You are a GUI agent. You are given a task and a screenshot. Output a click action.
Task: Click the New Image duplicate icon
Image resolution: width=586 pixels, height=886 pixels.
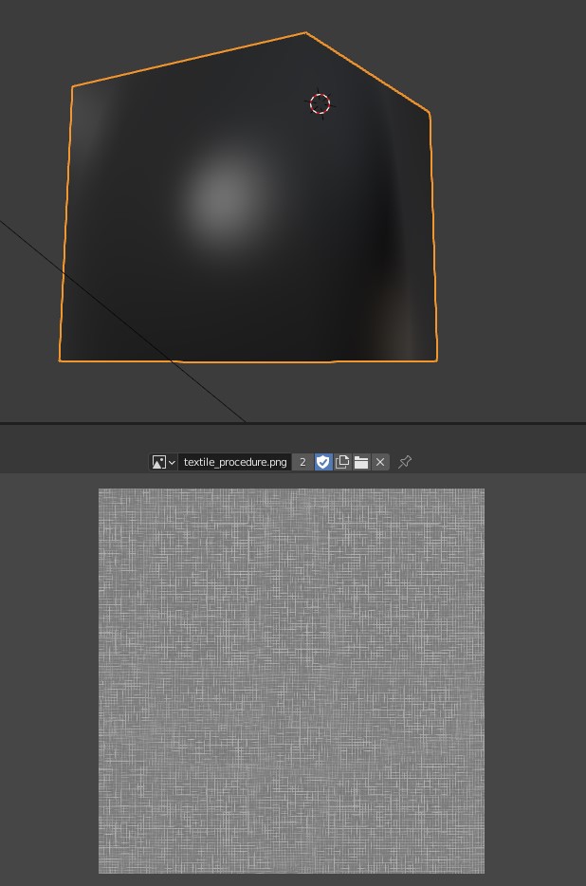(342, 462)
